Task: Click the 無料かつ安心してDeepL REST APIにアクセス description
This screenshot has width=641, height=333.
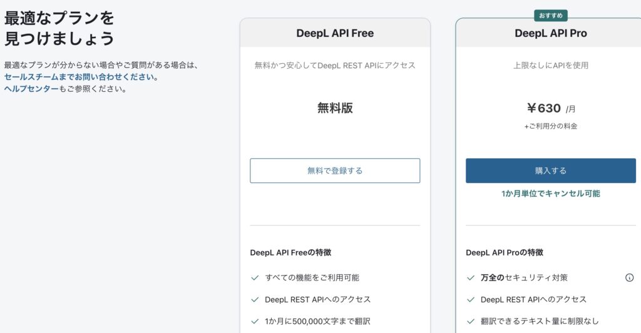Action: 335,66
